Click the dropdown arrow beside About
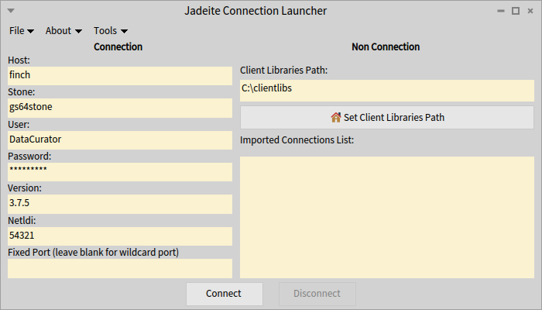 [78, 32]
